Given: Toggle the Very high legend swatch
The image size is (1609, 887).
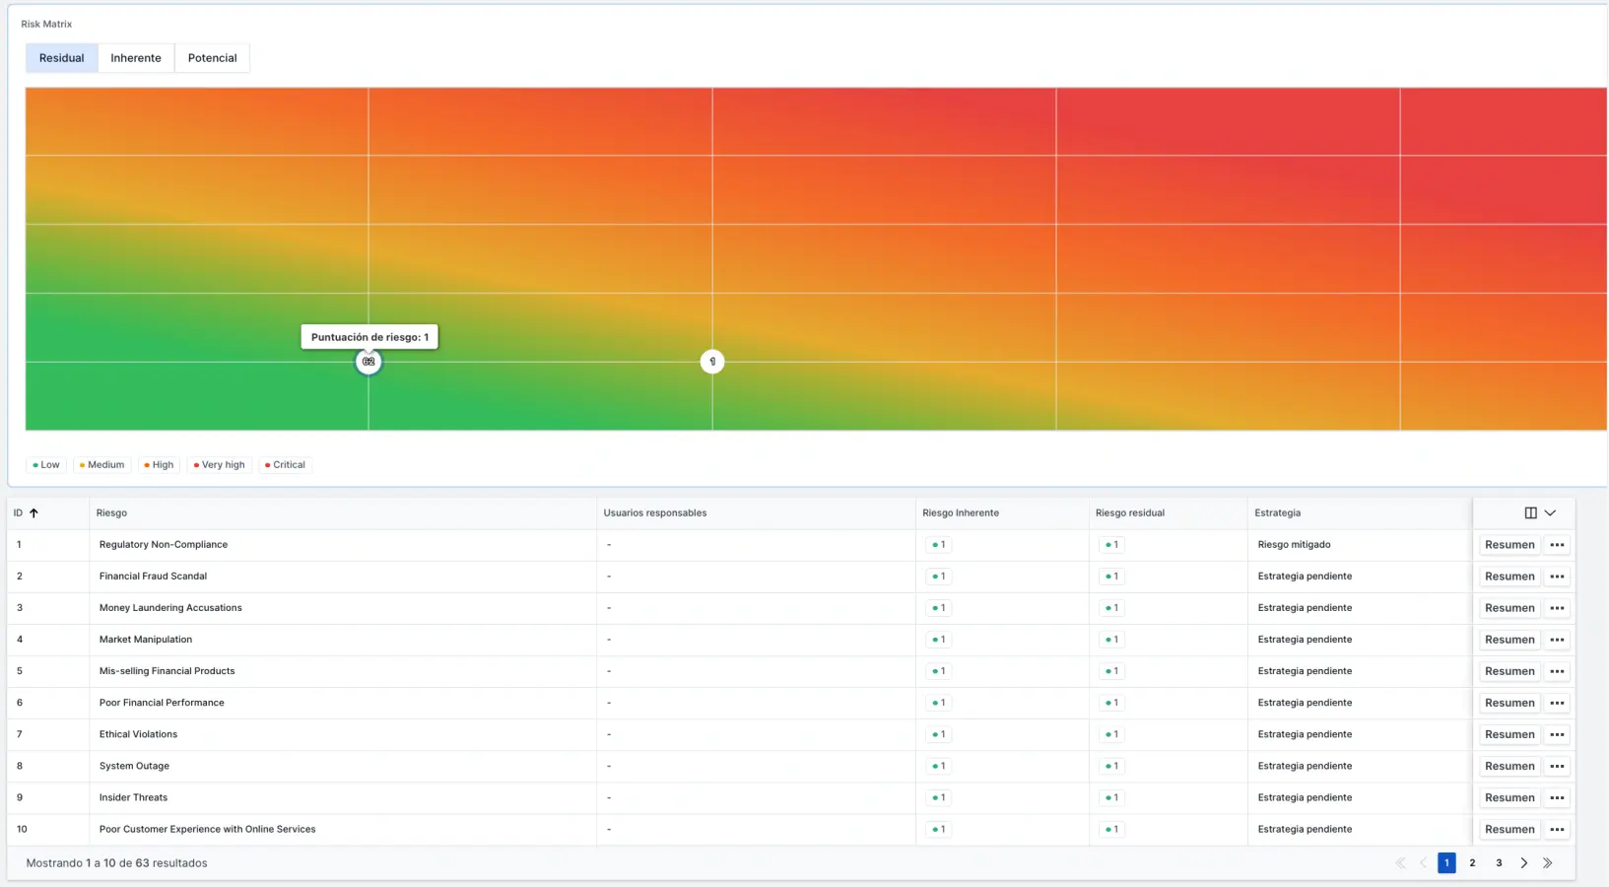Looking at the screenshot, I should click(197, 465).
